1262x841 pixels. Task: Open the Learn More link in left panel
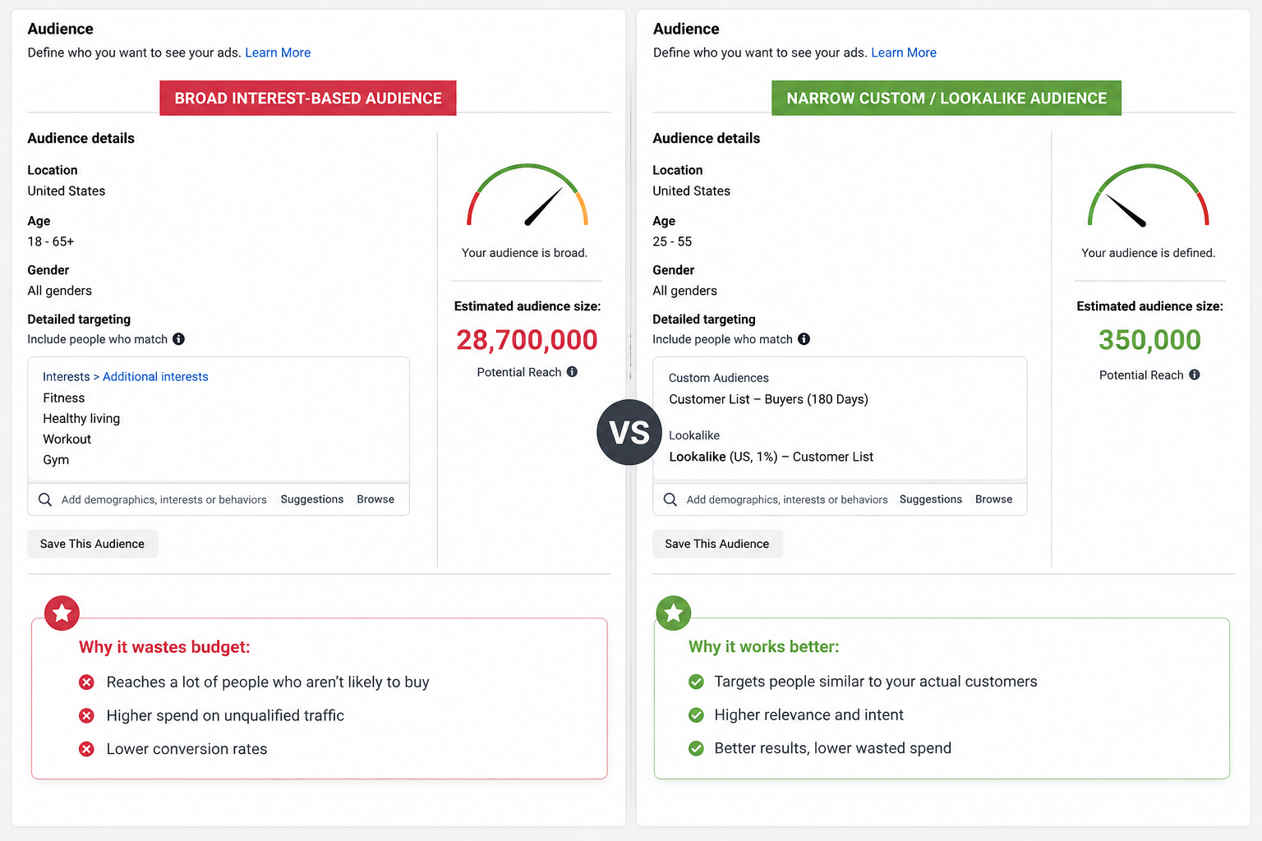278,53
